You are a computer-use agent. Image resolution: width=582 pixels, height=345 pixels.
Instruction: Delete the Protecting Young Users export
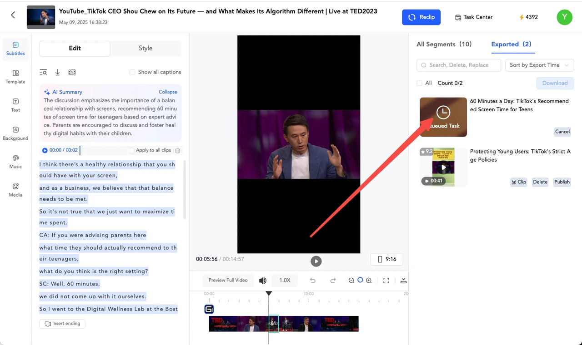click(x=540, y=182)
